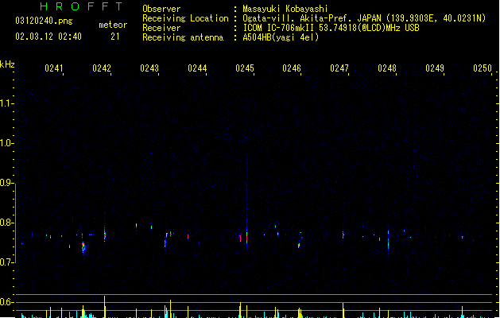Click the kHz axis unit label
500x318 pixels.
pyautogui.click(x=7, y=64)
